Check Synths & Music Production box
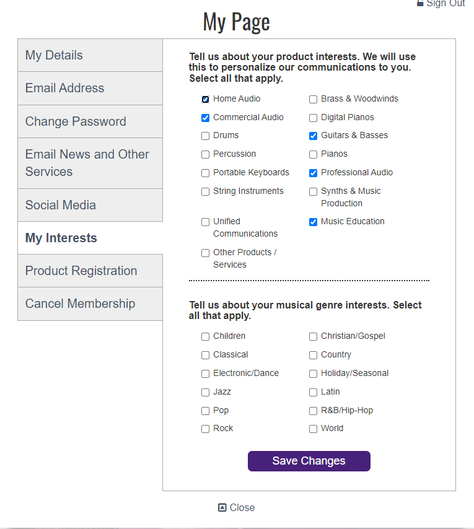Screen dimensions: 474x529 pyautogui.click(x=313, y=191)
